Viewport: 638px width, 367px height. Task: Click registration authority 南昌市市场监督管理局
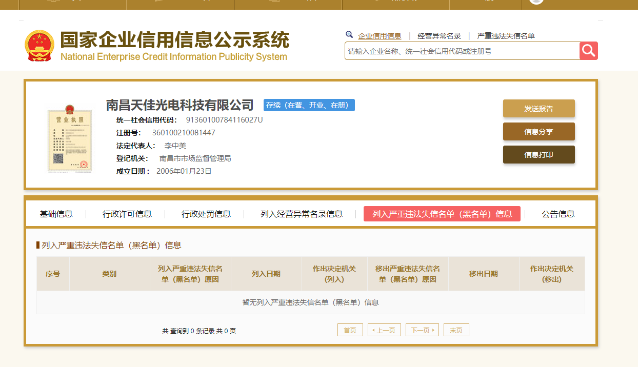[195, 158]
